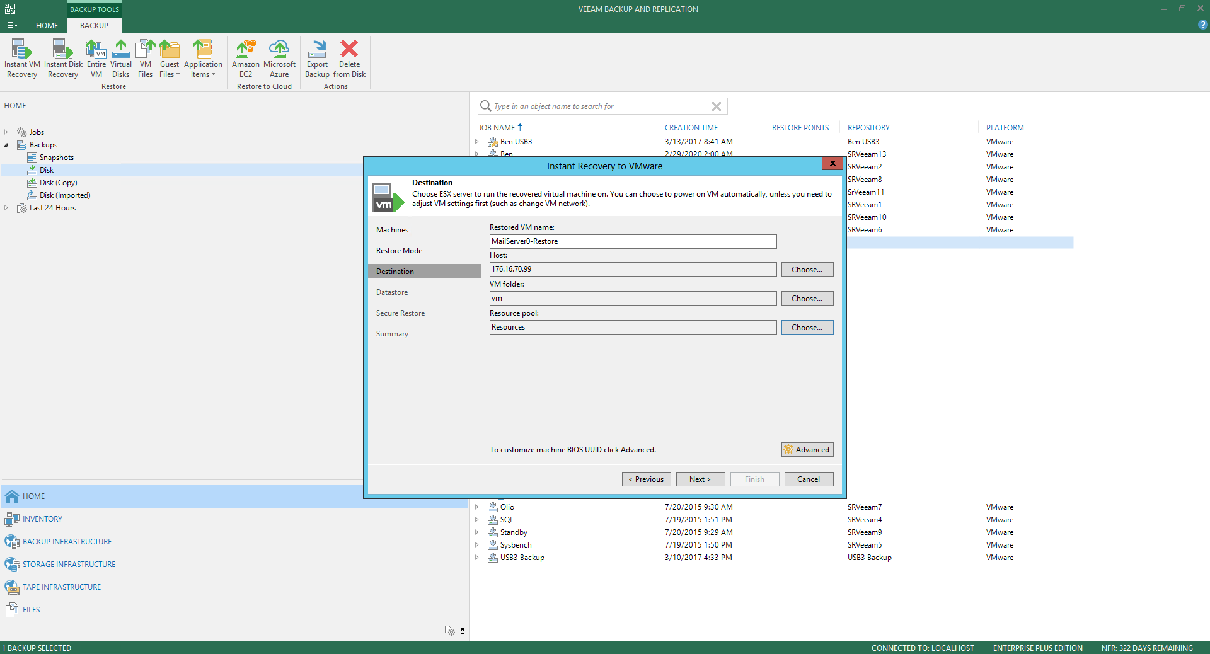Click Choose button beside Host field
The width and height of the screenshot is (1210, 654).
807,270
